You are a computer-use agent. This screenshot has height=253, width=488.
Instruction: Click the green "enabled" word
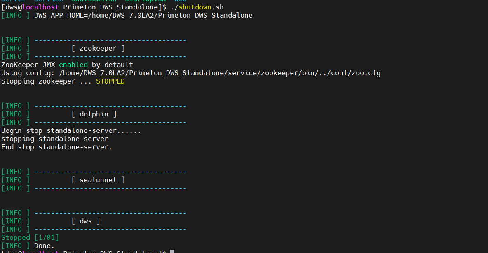coord(73,65)
